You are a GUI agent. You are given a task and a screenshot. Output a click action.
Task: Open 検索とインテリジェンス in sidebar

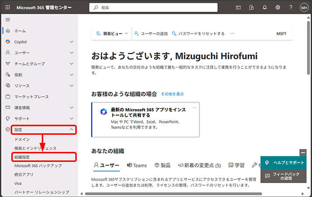coord(35,148)
